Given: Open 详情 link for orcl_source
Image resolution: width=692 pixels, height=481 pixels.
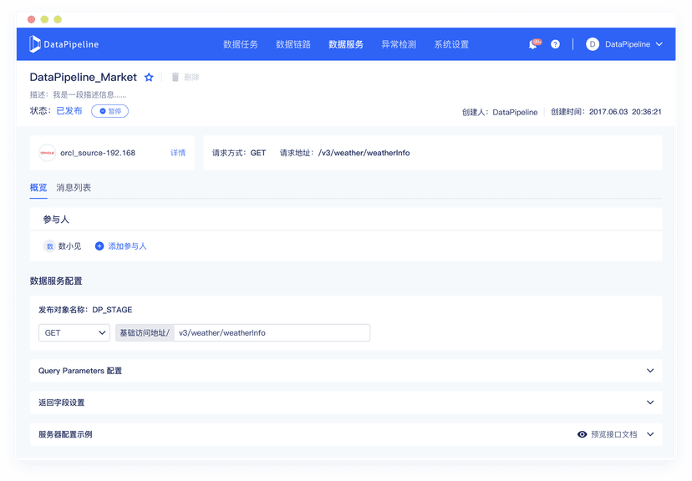Looking at the screenshot, I should (x=178, y=153).
